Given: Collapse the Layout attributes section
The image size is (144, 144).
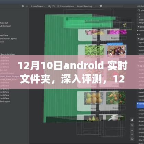Looking at the screenshot, I should click(139, 39).
